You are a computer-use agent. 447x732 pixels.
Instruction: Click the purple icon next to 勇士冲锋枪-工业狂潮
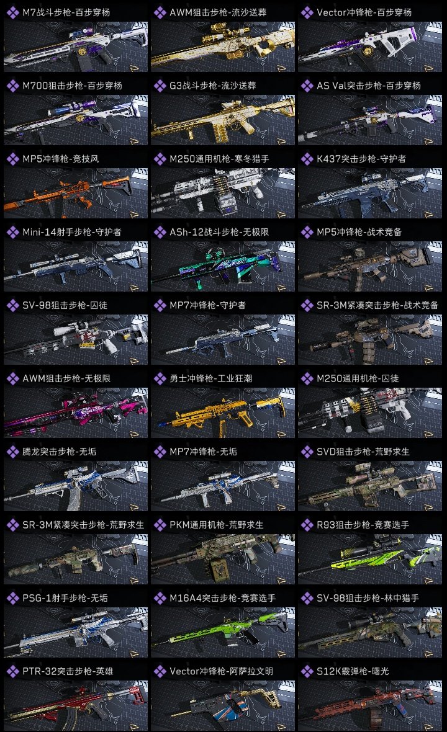(x=160, y=378)
